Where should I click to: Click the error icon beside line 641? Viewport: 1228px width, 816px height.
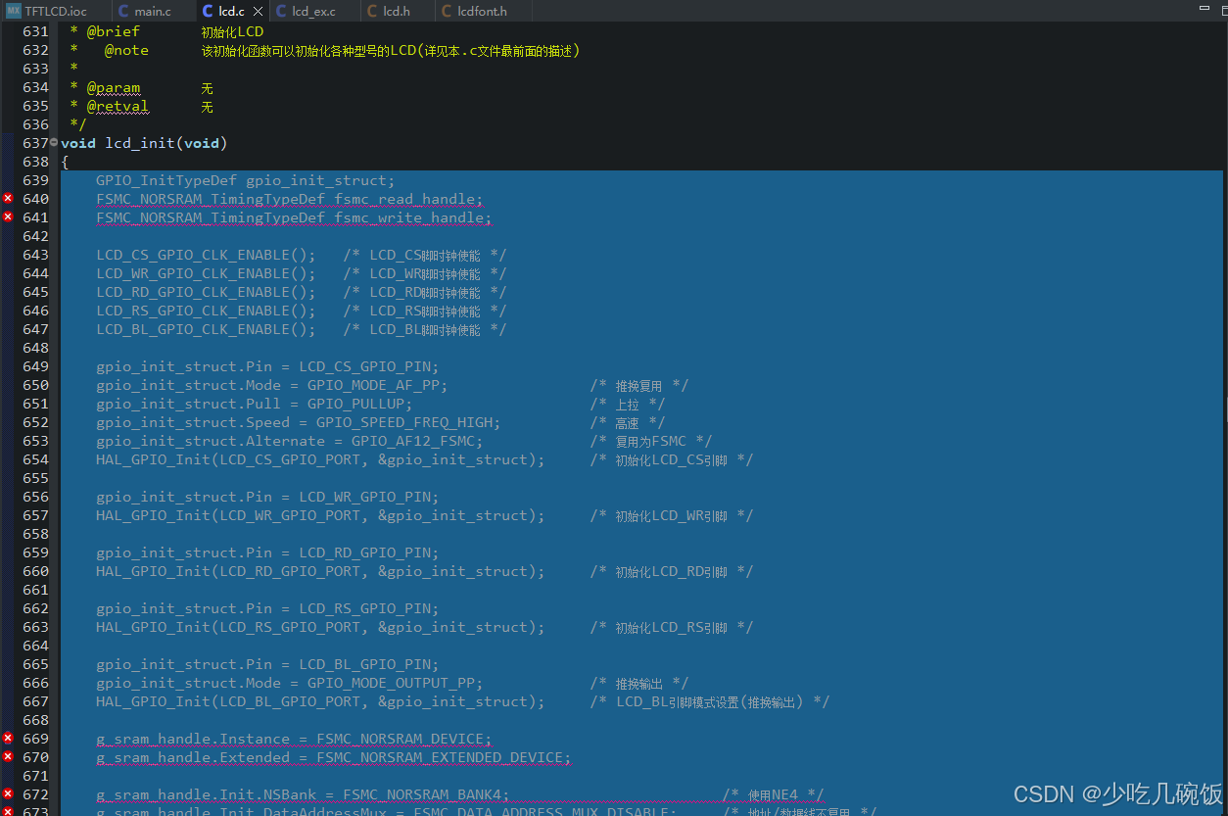click(6, 216)
